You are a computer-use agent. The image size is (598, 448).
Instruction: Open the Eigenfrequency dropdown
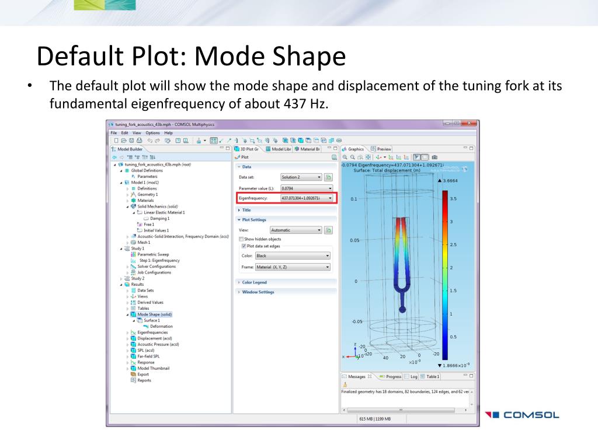click(307, 198)
